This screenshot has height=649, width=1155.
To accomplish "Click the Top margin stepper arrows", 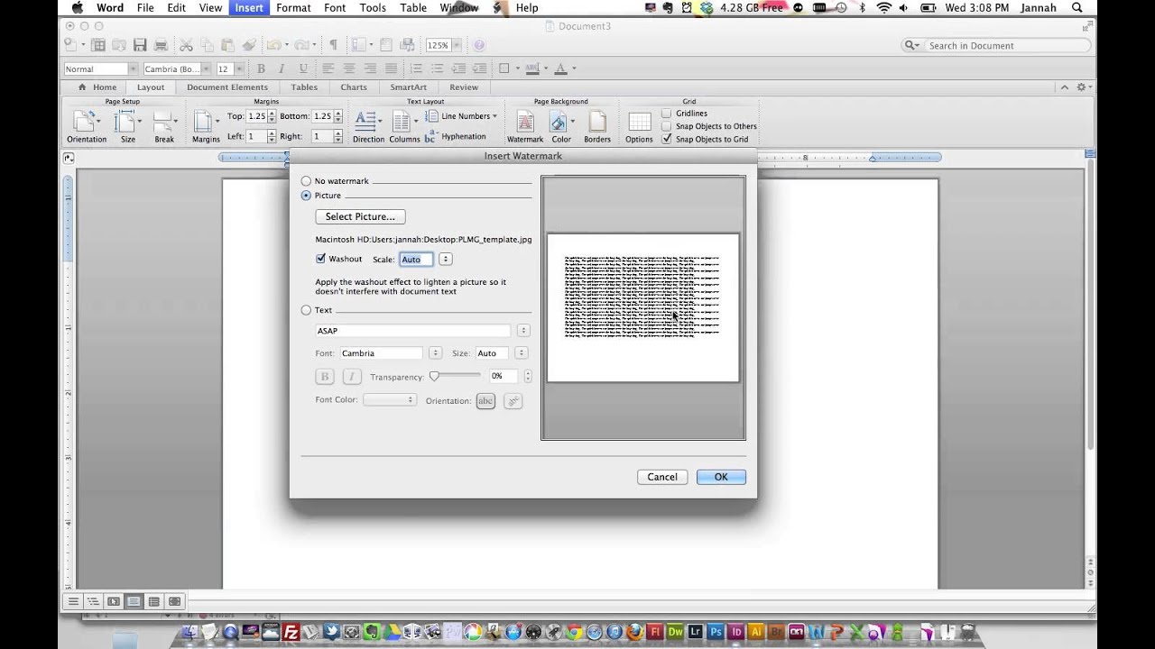I will coord(272,116).
